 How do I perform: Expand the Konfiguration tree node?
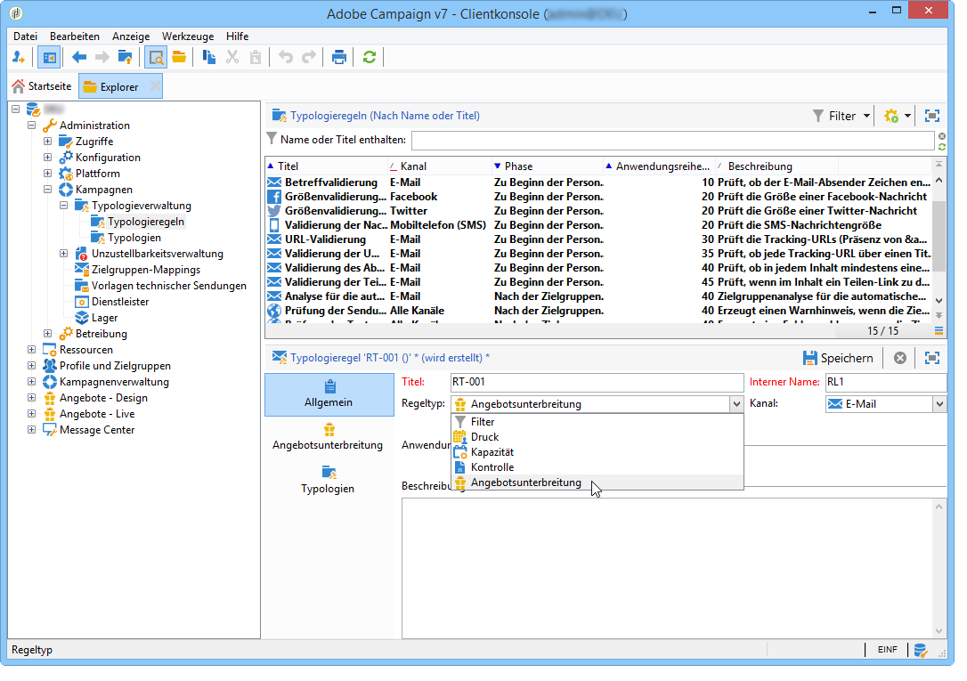[x=47, y=158]
